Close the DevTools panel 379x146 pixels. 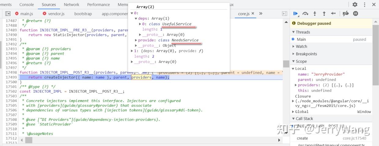pos(374,5)
